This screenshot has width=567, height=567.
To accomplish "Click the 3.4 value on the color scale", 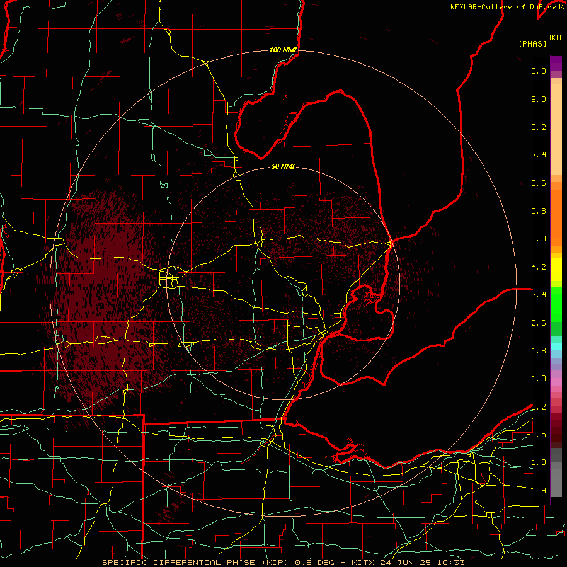I will 539,295.
